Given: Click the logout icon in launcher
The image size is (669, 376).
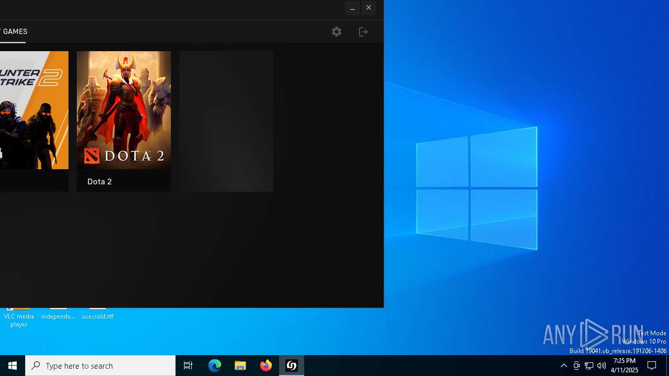Looking at the screenshot, I should (363, 32).
